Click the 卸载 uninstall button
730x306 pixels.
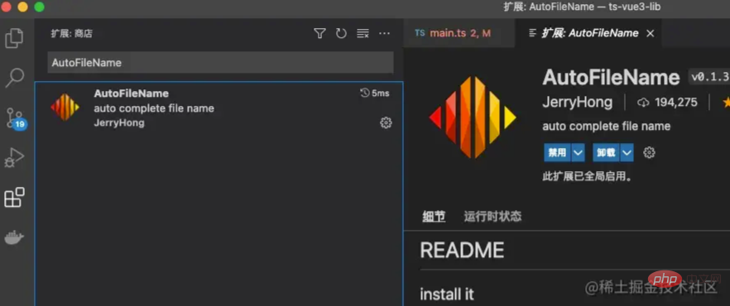pyautogui.click(x=606, y=152)
